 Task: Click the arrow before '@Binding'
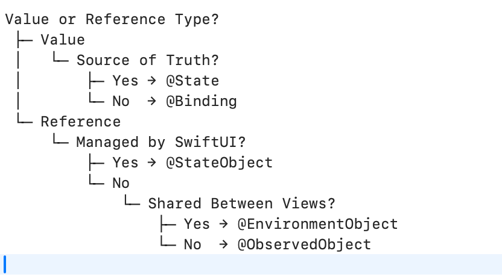point(152,101)
